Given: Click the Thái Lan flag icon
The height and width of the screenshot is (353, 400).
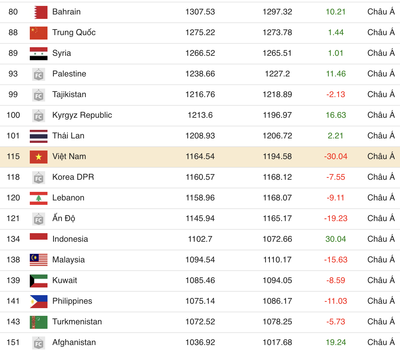Looking at the screenshot, I should (39, 136).
